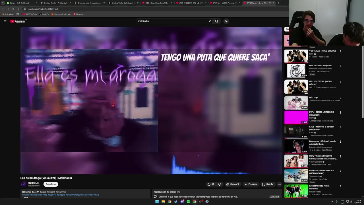This screenshot has height=205, width=364.
Task: Open the Pinterest bookmark
Action: click(78, 14)
